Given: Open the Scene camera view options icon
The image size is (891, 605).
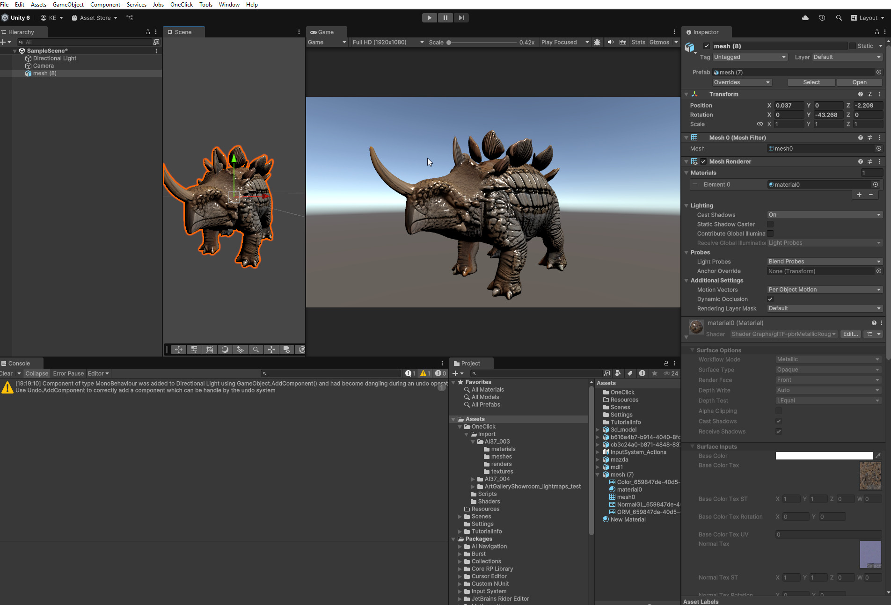Looking at the screenshot, I should [286, 350].
